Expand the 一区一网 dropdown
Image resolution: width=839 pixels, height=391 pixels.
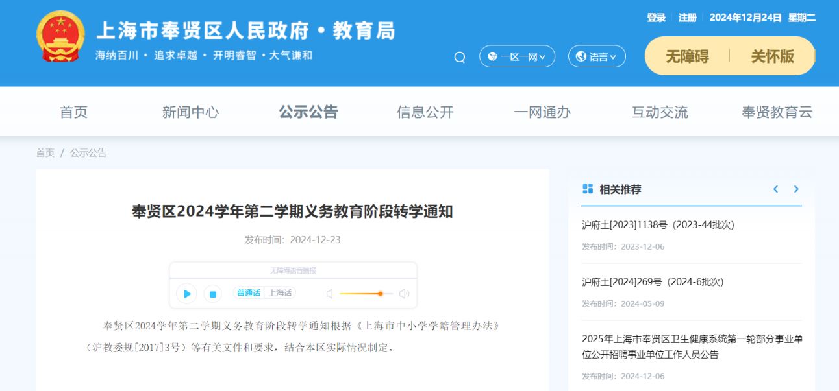(517, 56)
